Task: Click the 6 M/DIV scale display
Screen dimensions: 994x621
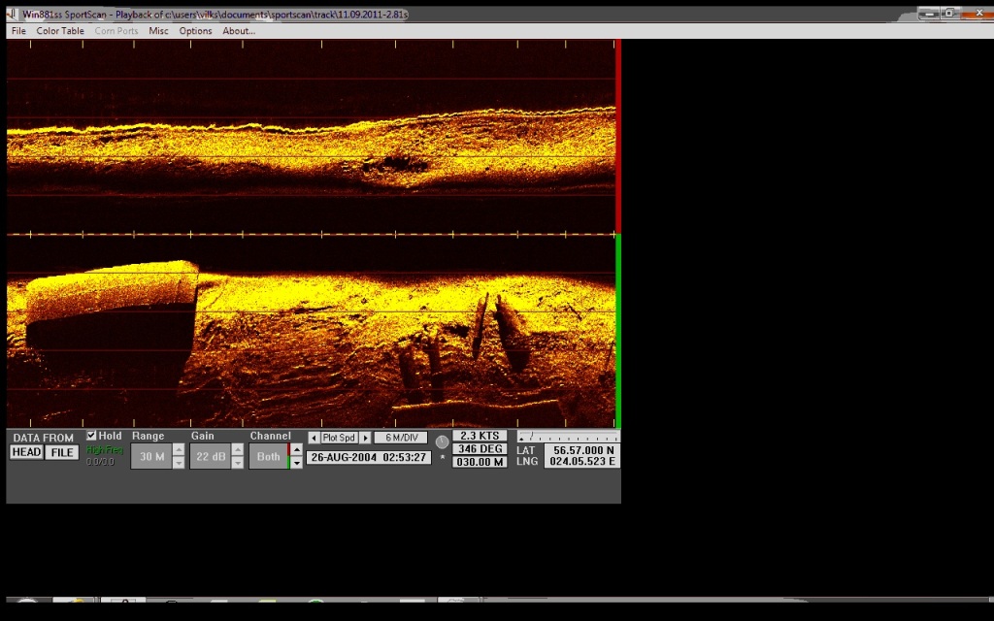Action: [400, 438]
